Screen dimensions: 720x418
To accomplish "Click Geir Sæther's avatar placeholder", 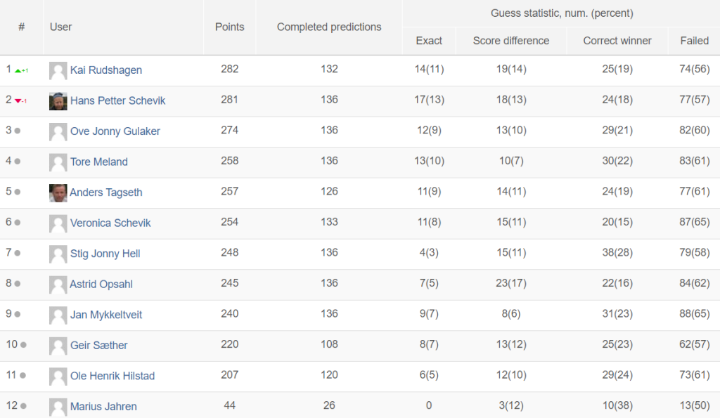I will [x=58, y=346].
